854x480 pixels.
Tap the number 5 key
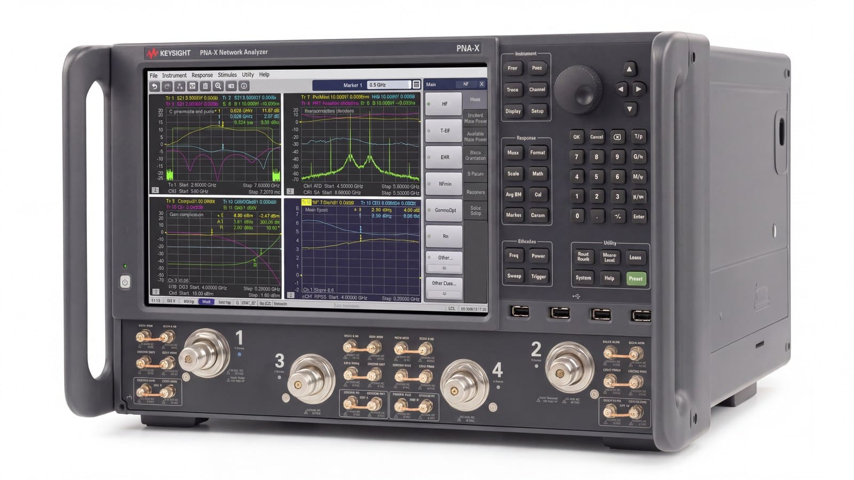(x=597, y=177)
